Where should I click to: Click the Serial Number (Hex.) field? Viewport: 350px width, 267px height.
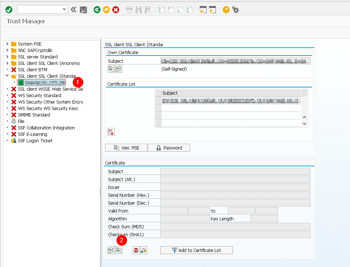coord(235,195)
